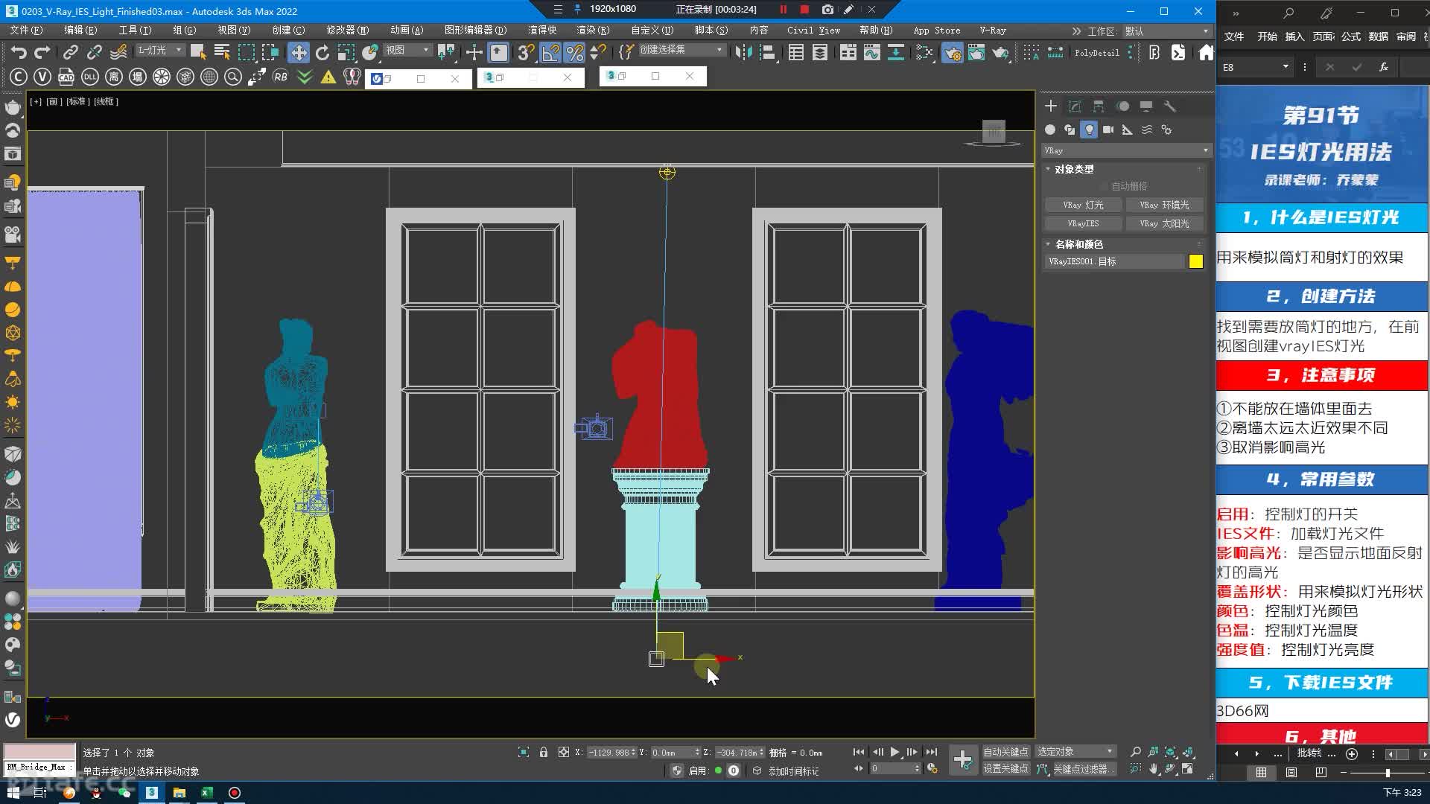Toggle the Percent Snap icon

[x=574, y=52]
